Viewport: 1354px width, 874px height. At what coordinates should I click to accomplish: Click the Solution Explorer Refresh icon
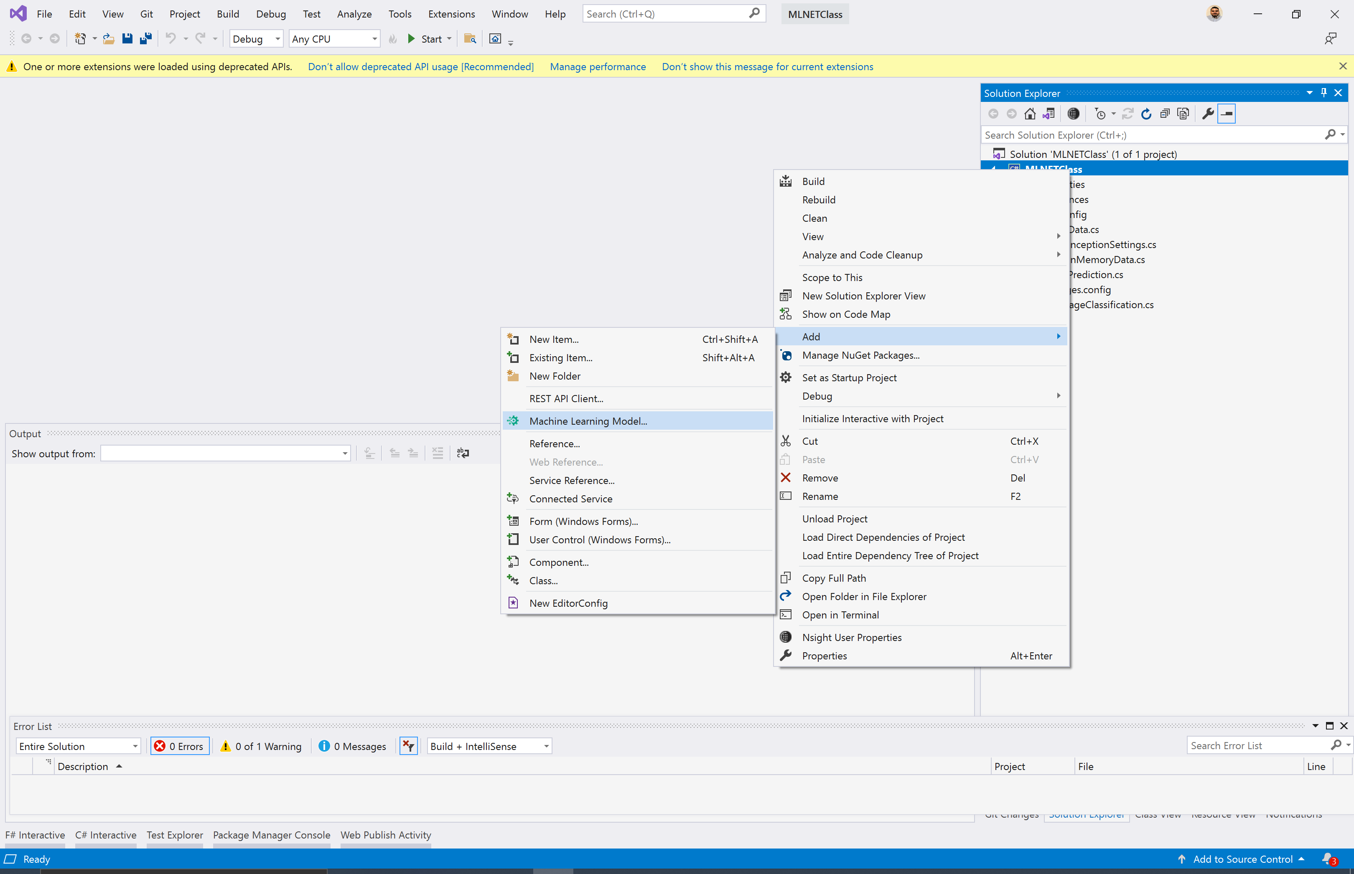coord(1145,114)
